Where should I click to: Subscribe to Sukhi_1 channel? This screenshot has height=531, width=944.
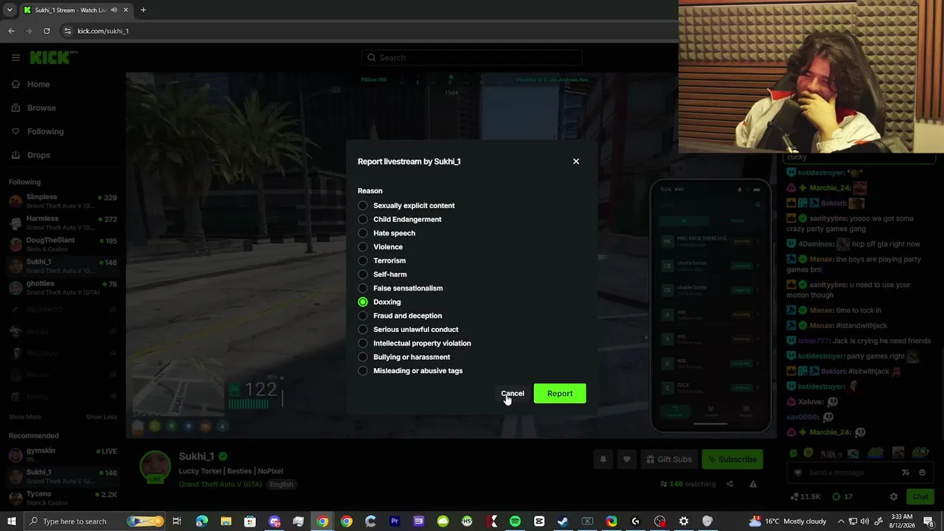(732, 459)
